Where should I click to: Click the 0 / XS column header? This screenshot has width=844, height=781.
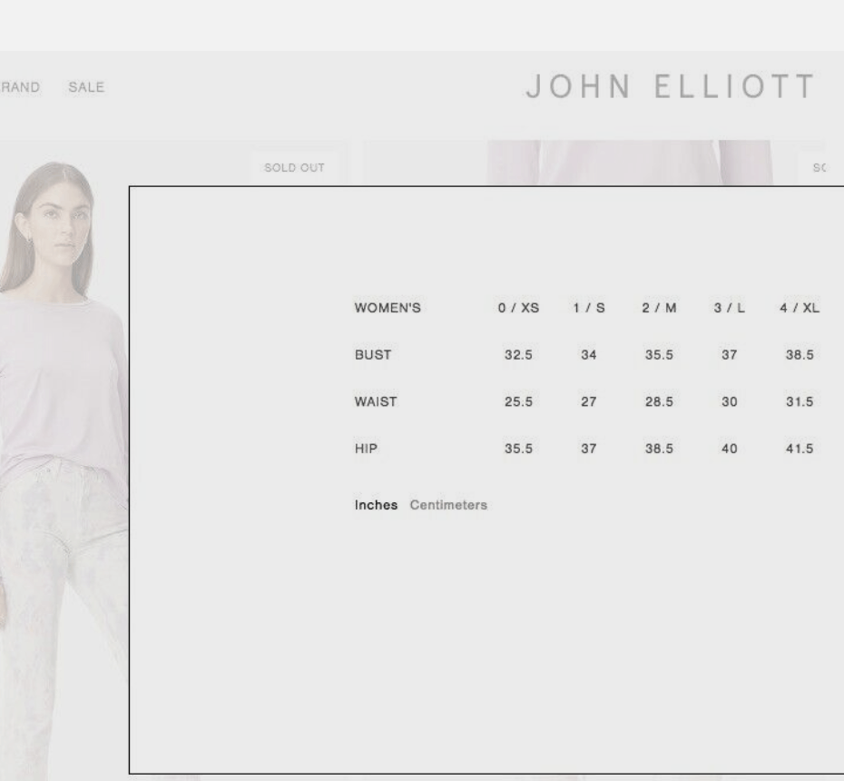pyautogui.click(x=518, y=308)
